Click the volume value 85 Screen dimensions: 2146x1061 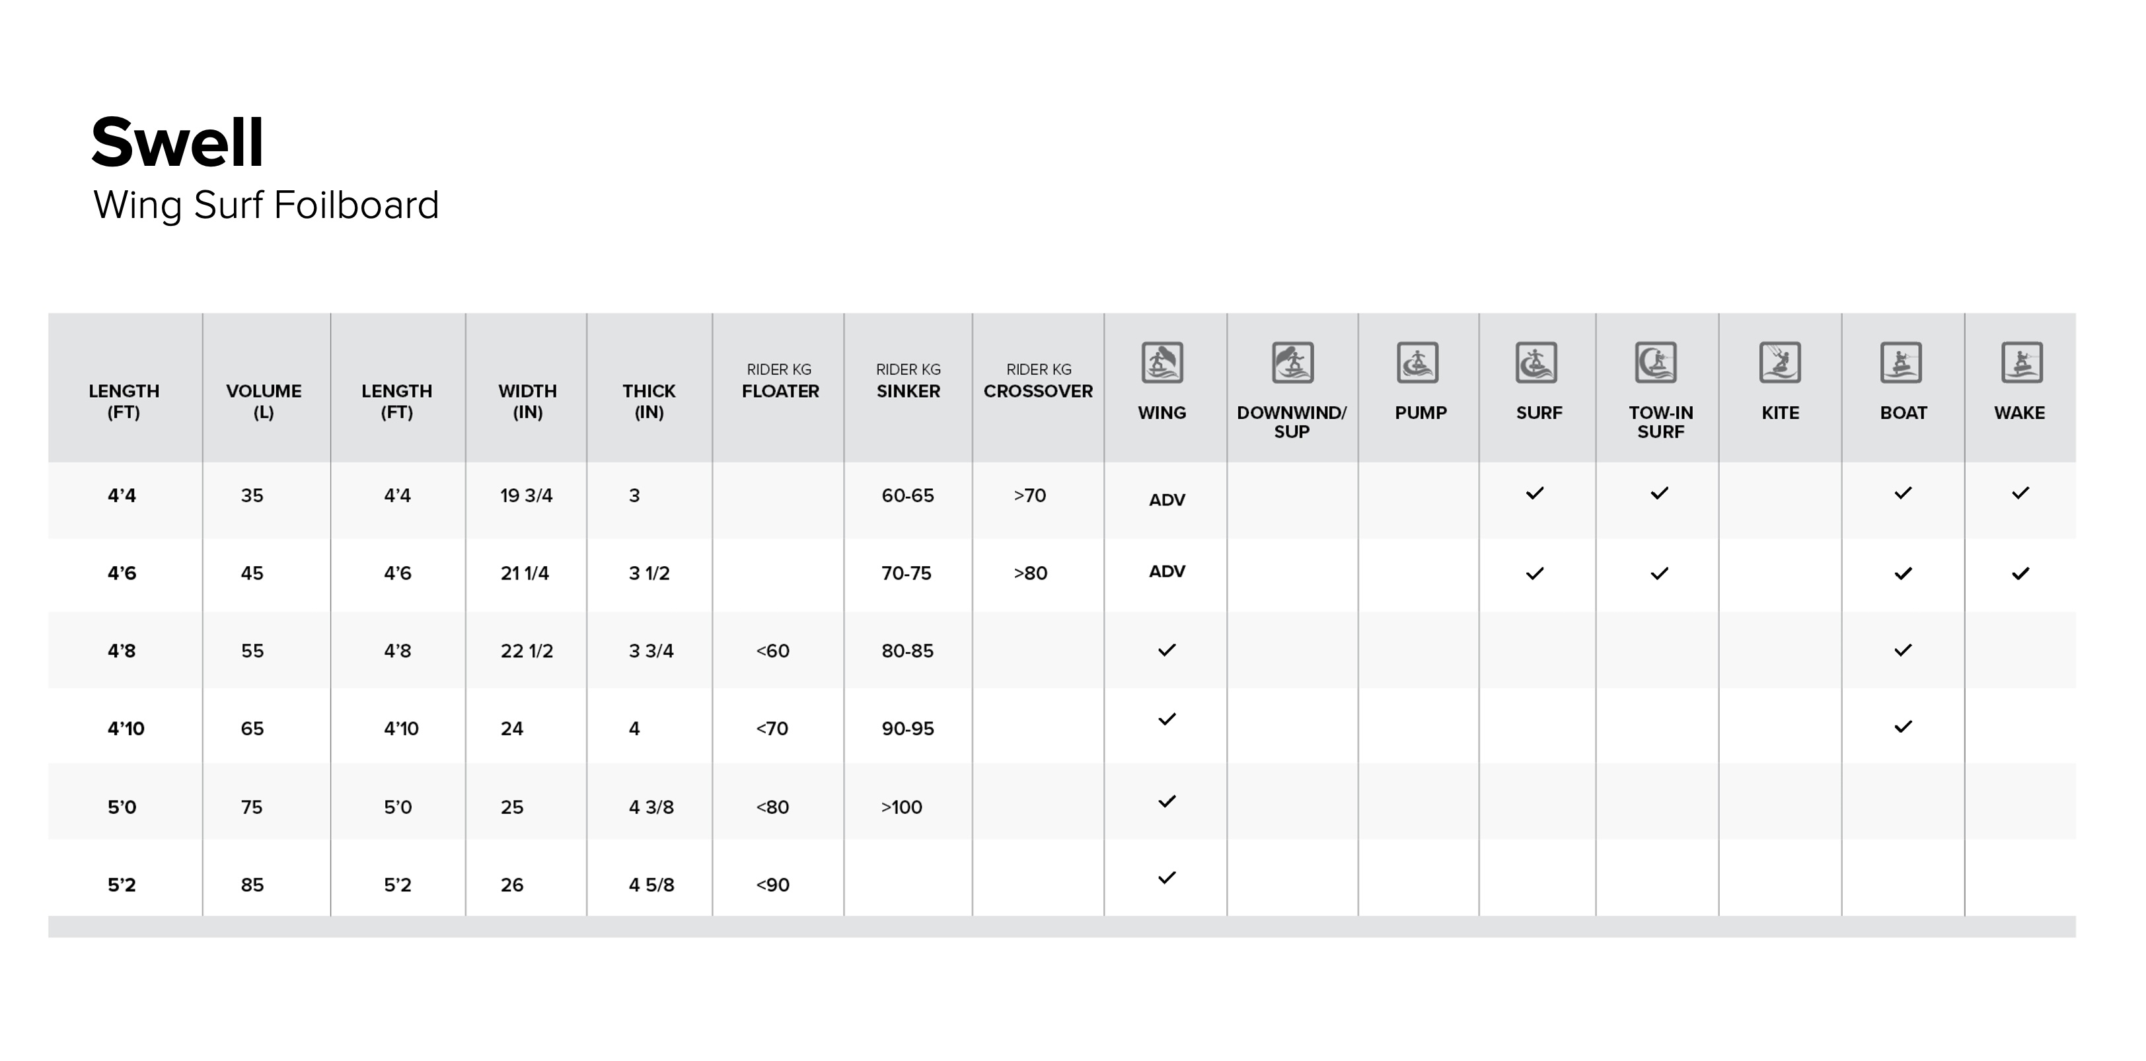(x=252, y=885)
